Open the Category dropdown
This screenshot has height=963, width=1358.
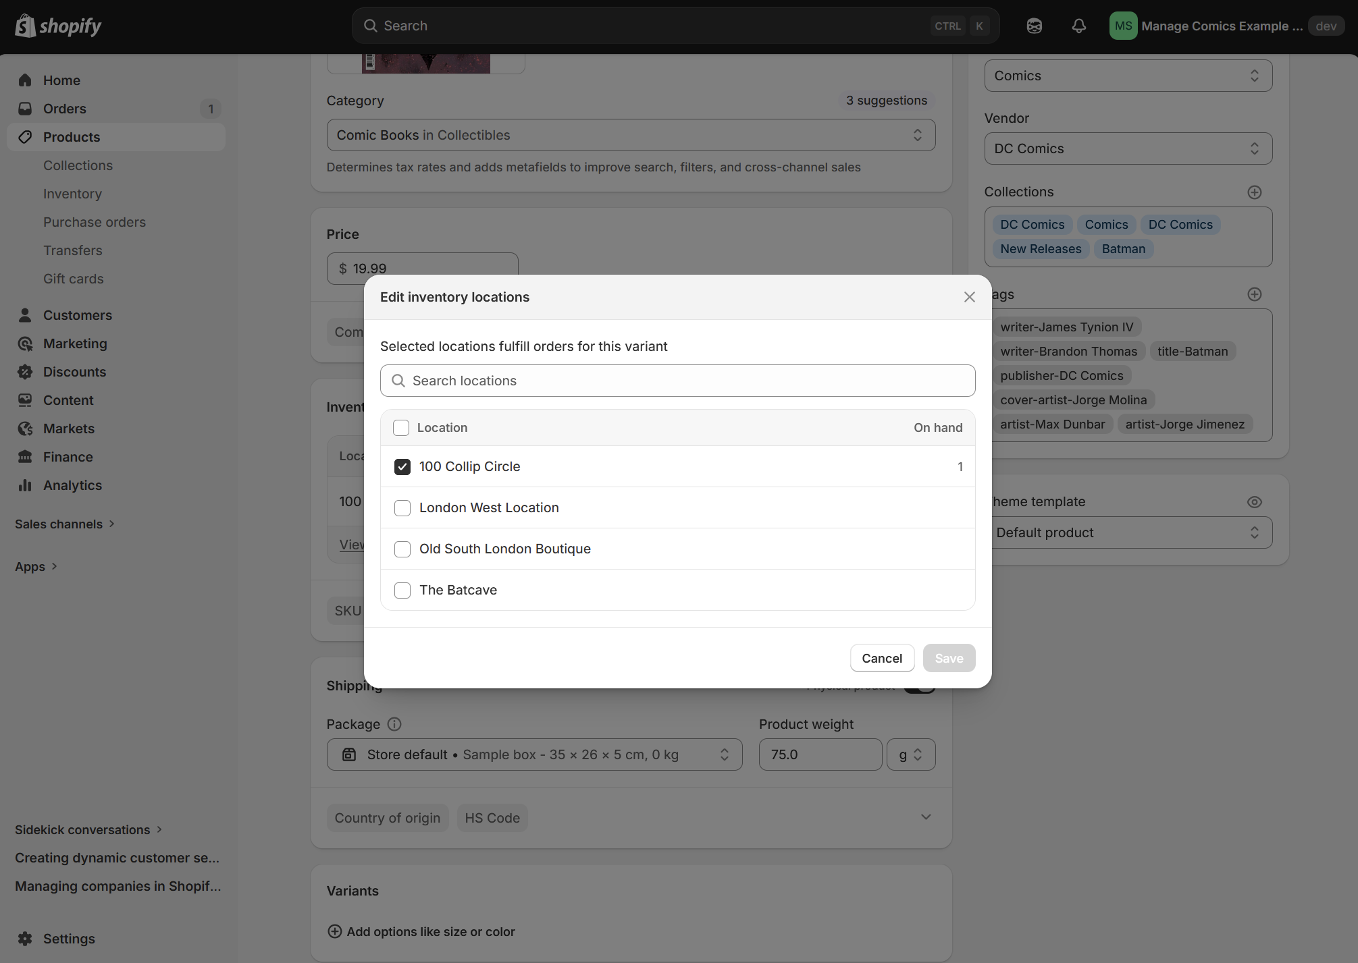point(631,135)
